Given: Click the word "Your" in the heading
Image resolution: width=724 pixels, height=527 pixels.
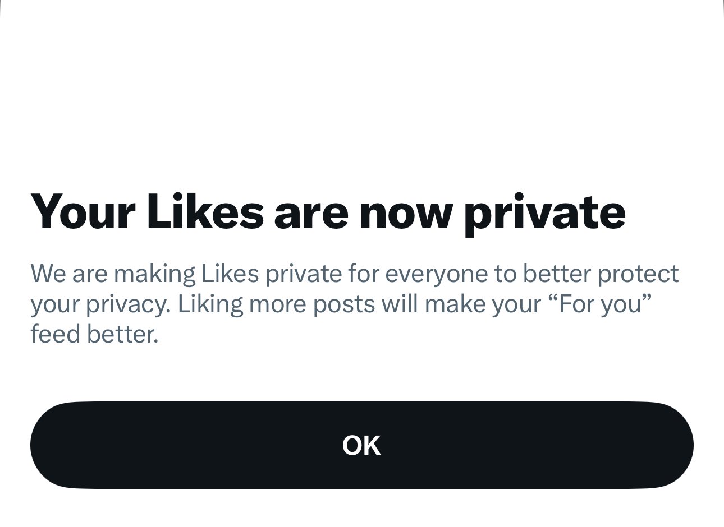Looking at the screenshot, I should pyautogui.click(x=83, y=212).
